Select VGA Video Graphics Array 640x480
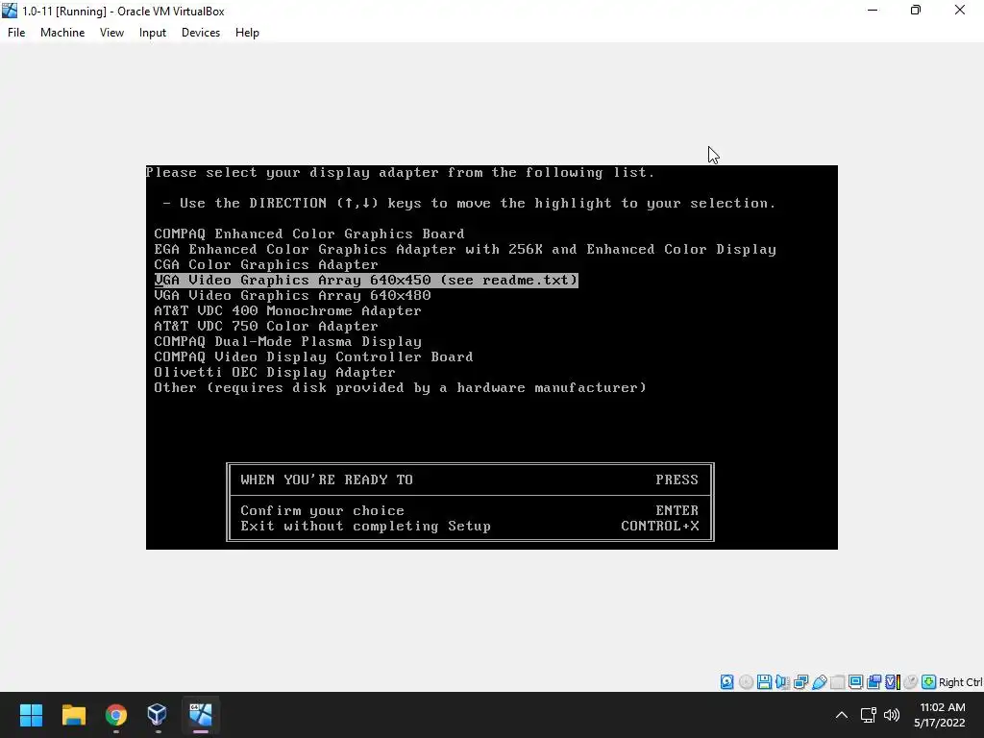This screenshot has height=738, width=984. tap(292, 296)
